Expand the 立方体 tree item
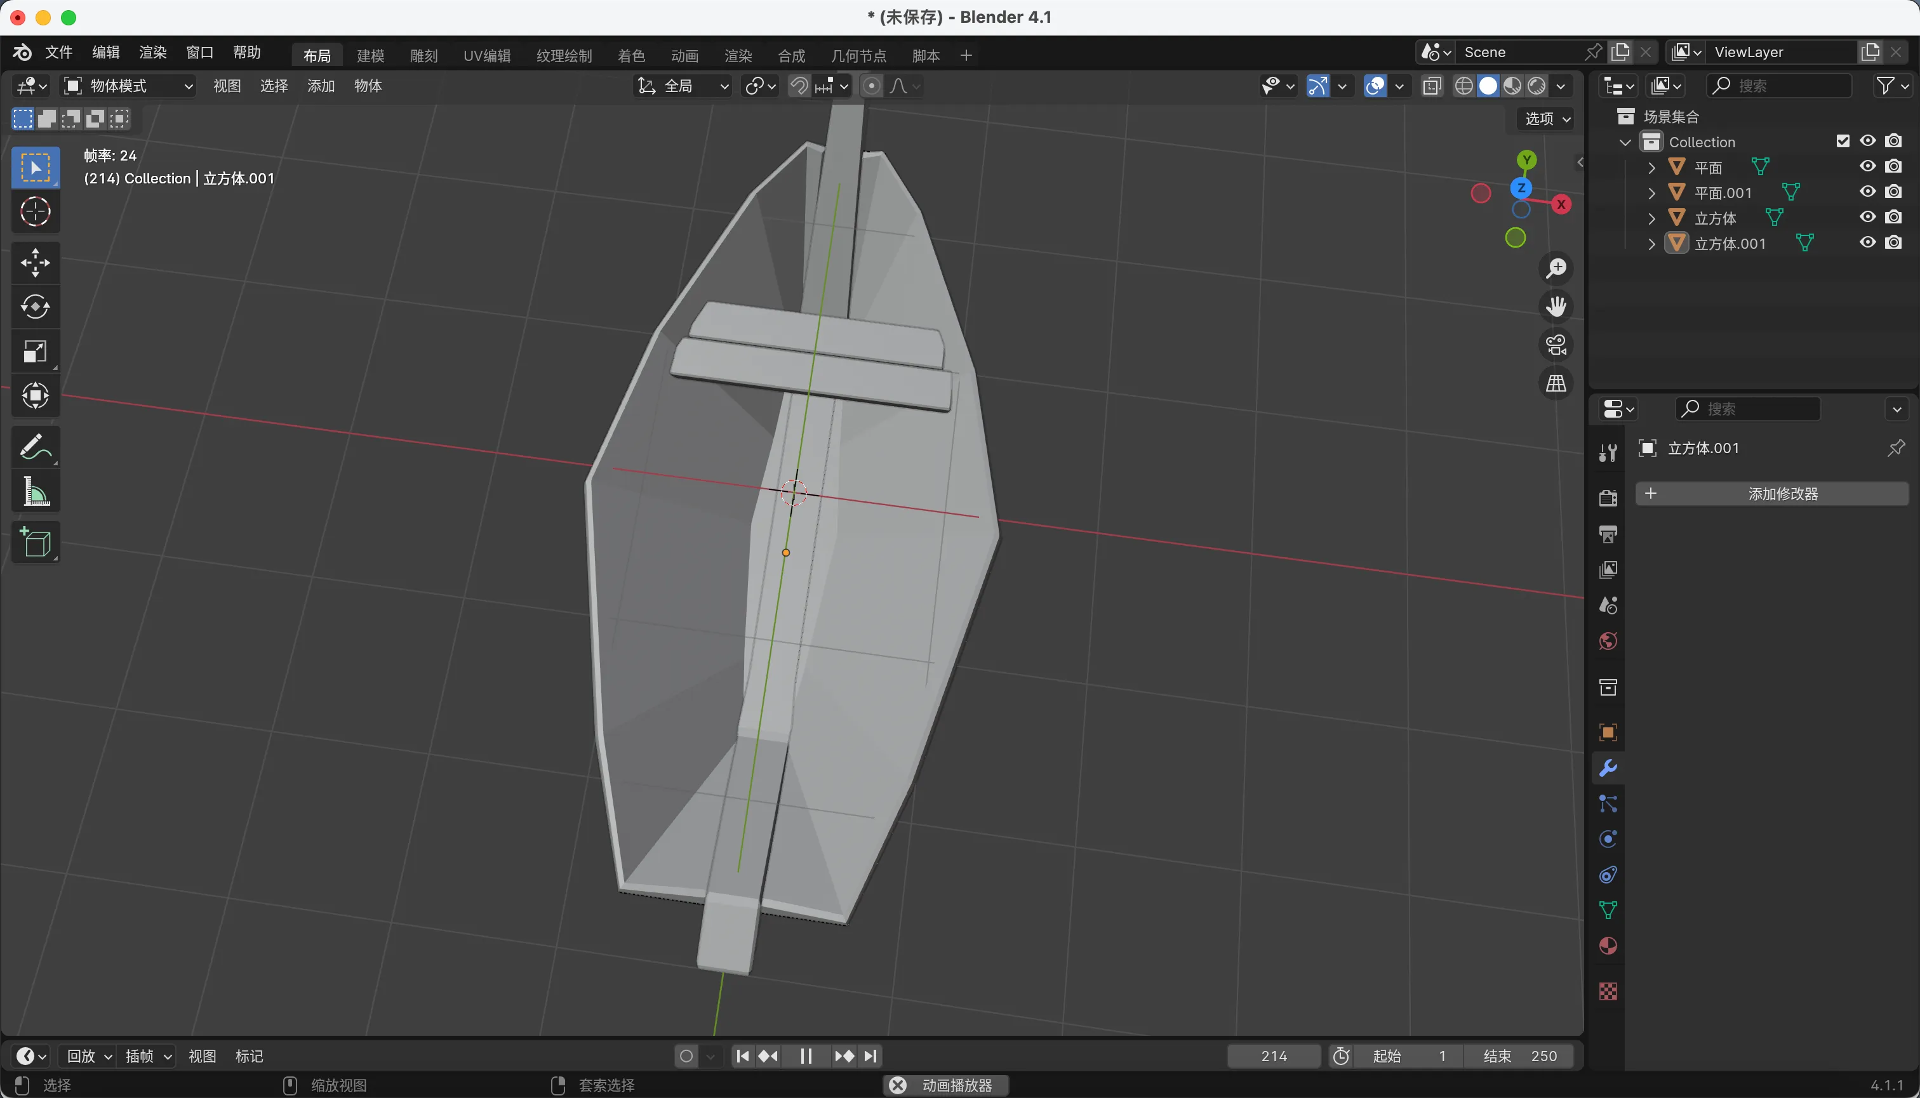The width and height of the screenshot is (1920, 1098). pyautogui.click(x=1652, y=219)
